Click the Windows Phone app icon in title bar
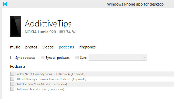The width and height of the screenshot is (174, 99). [x=5, y=4]
